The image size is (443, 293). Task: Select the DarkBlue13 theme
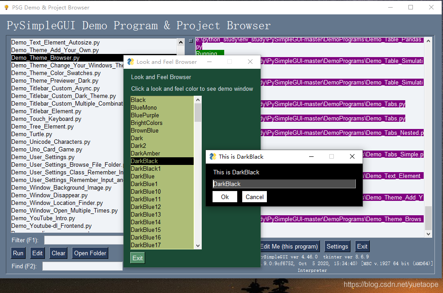click(x=162, y=214)
